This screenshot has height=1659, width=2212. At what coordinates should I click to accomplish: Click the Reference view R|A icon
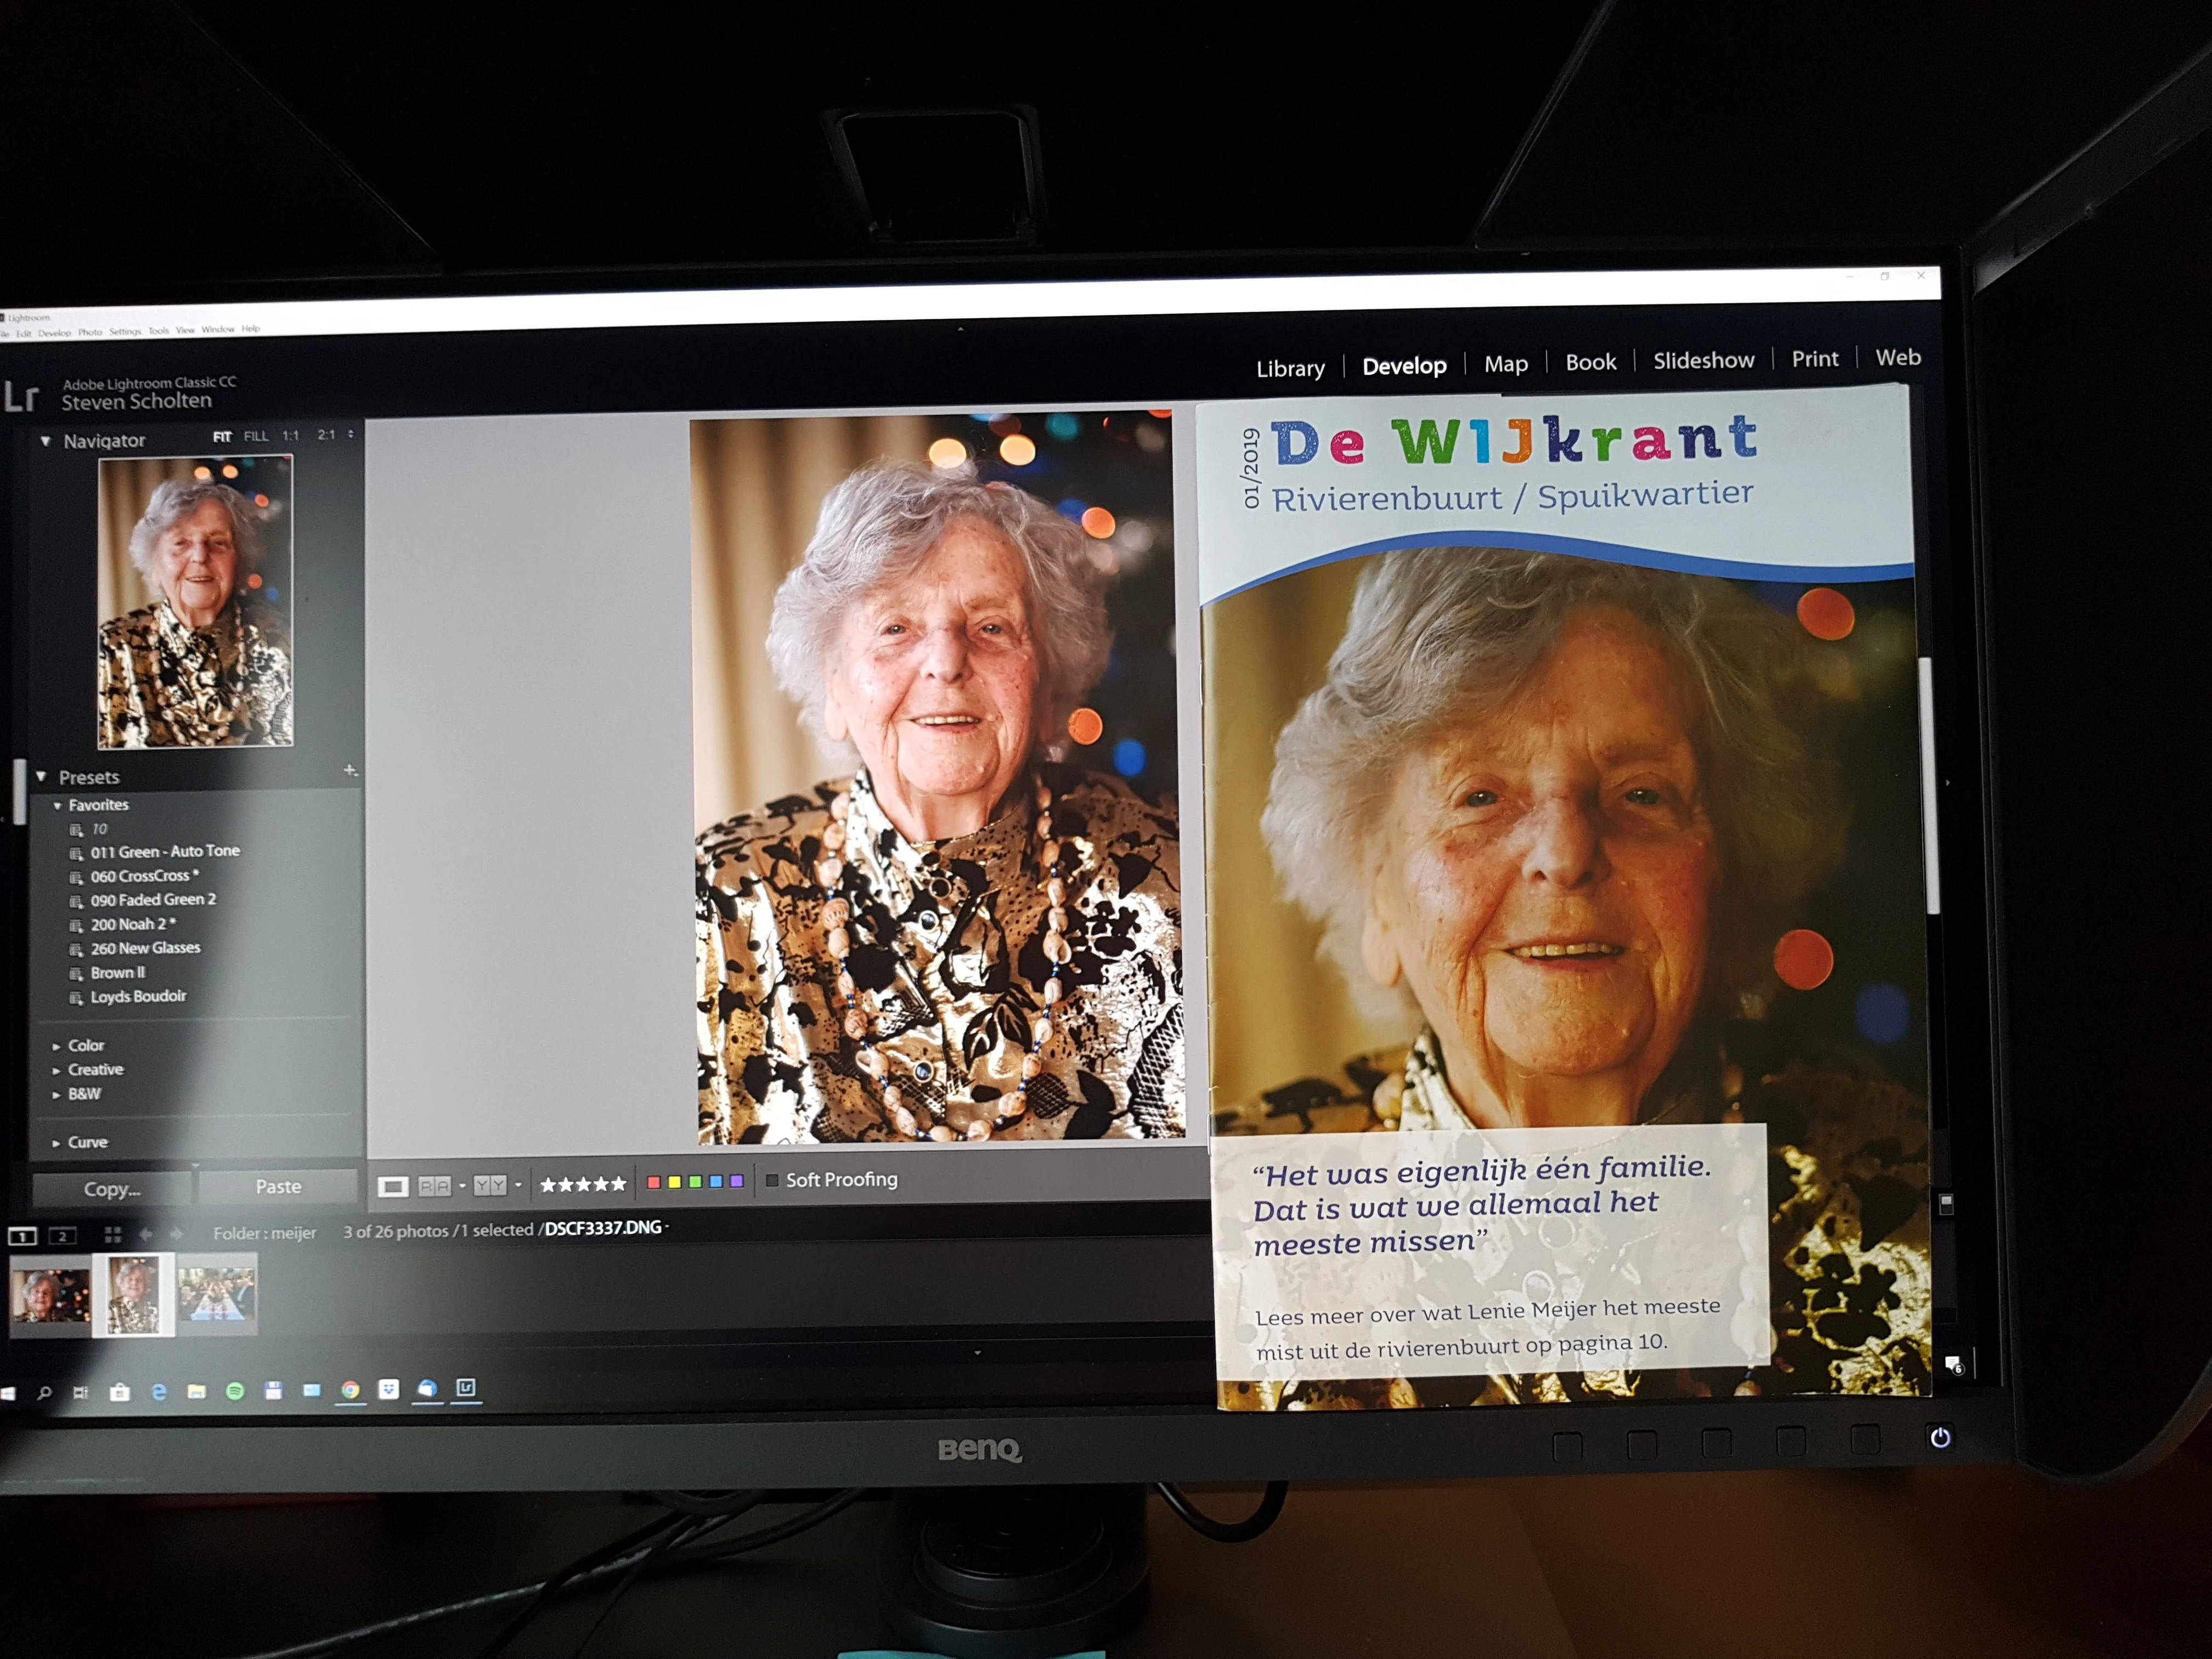(434, 1186)
